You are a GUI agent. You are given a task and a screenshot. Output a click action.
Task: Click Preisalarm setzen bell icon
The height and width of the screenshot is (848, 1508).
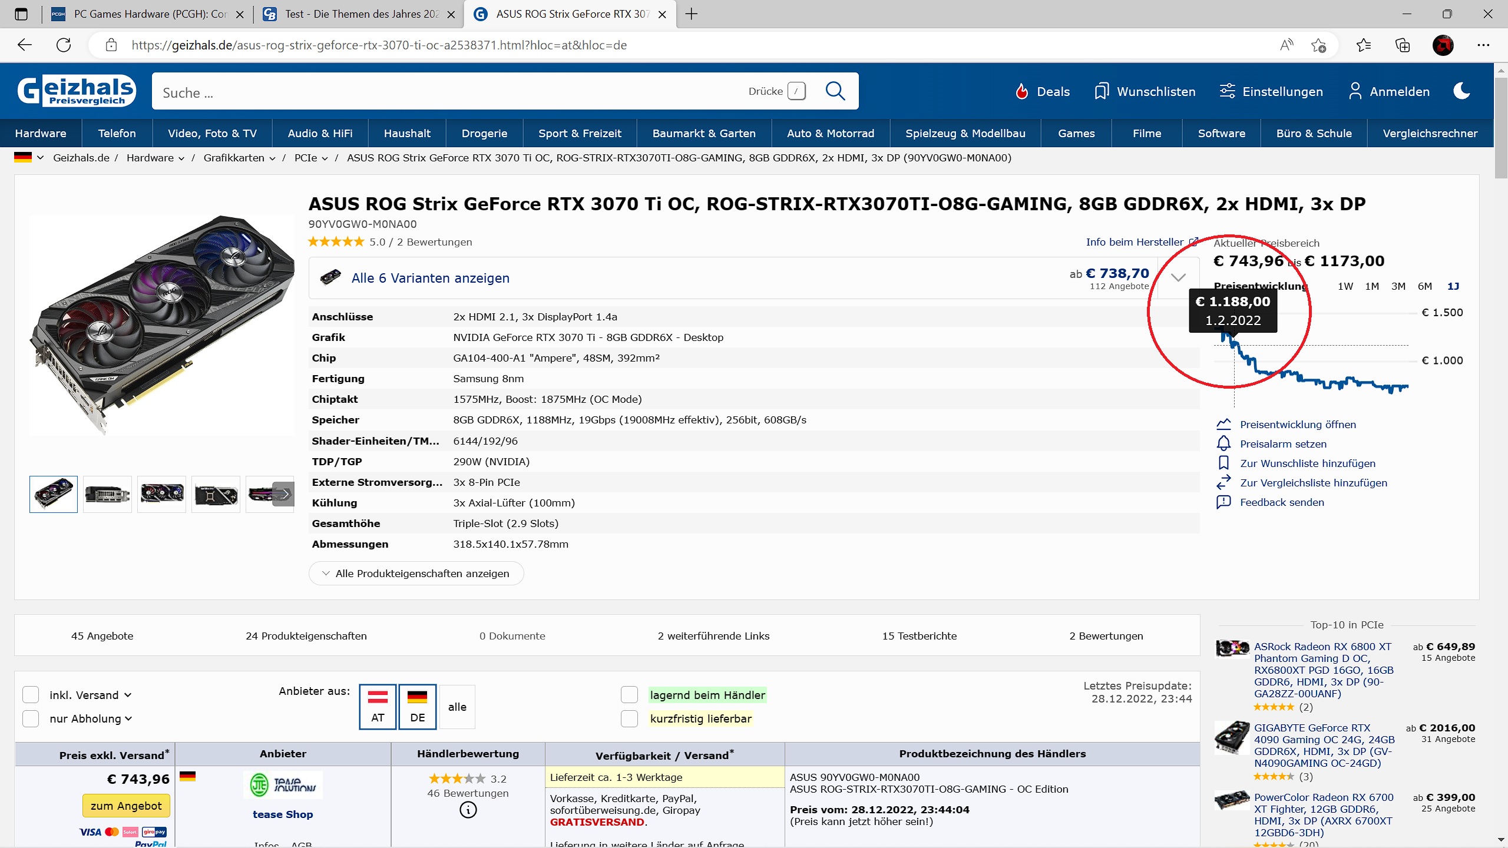point(1223,443)
